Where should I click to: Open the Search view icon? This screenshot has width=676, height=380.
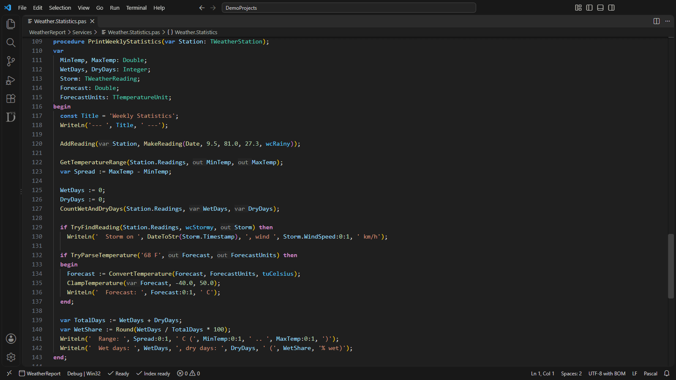tap(11, 43)
